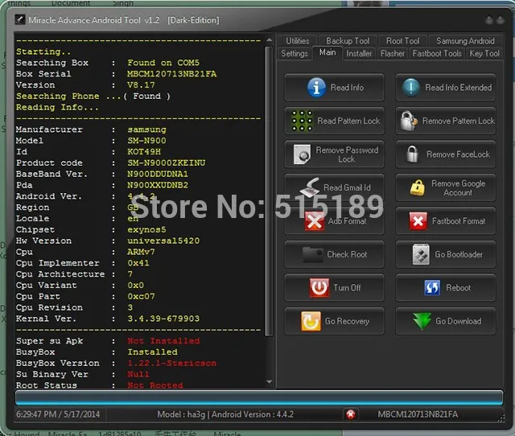Click the Super su Apk 'Not Installed' status
Viewport: 515px width, 436px height.
pos(163,341)
